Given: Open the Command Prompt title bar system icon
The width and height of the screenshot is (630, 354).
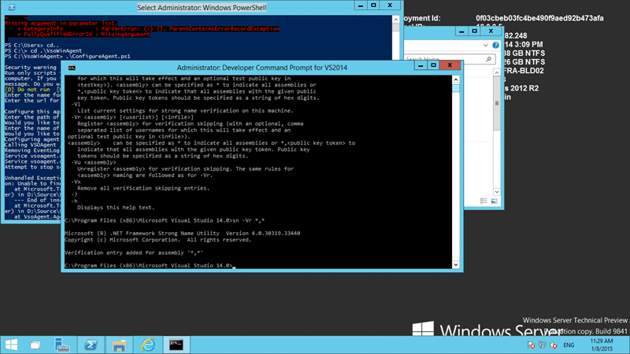Looking at the screenshot, I should 72,68.
